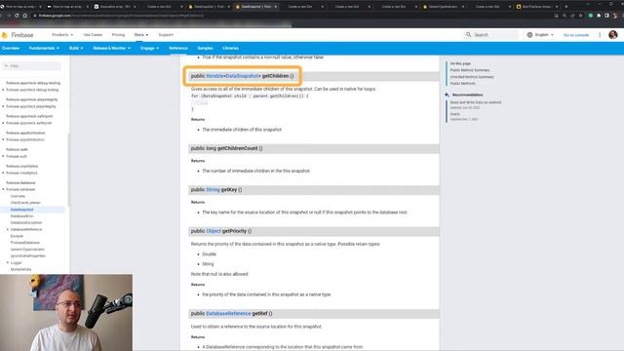Expand the Docs dropdown
The height and width of the screenshot is (351, 624).
[x=140, y=35]
